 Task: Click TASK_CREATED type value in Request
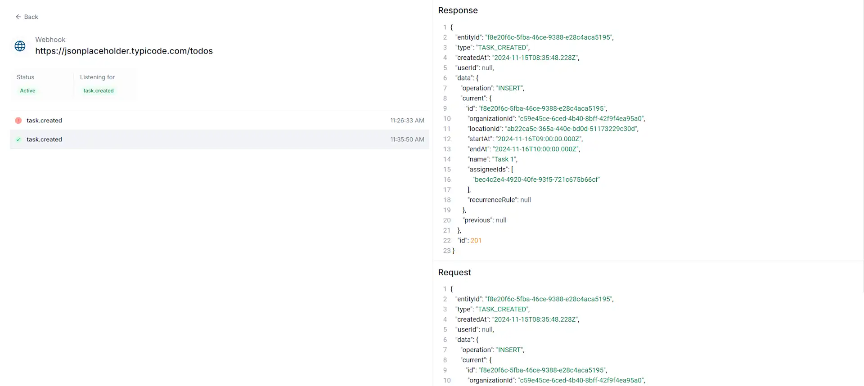pyautogui.click(x=502, y=309)
